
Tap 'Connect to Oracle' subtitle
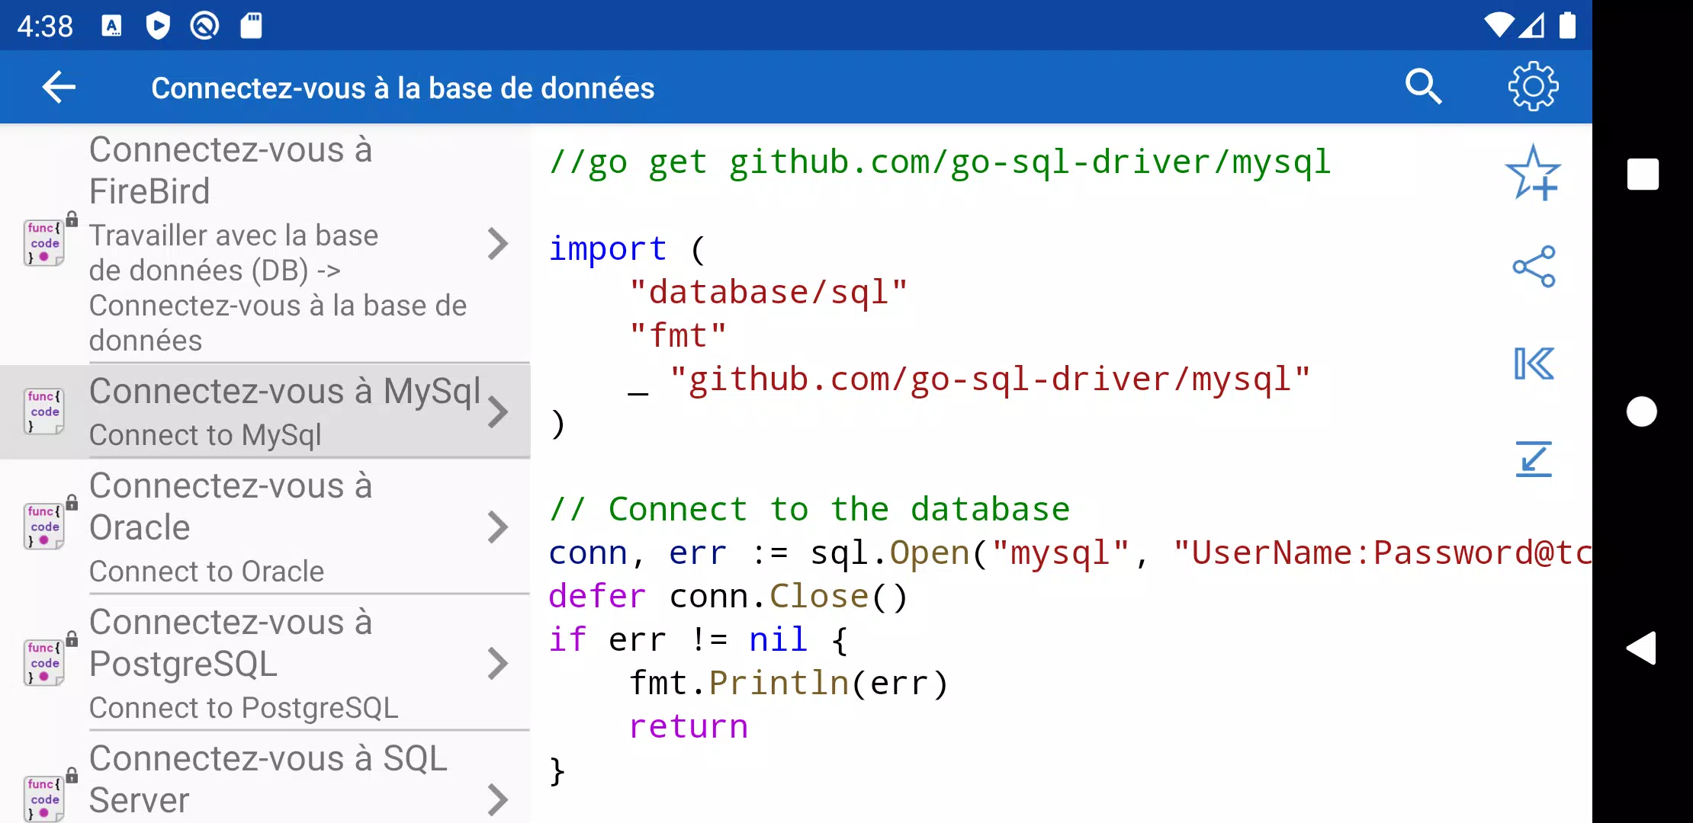(207, 572)
